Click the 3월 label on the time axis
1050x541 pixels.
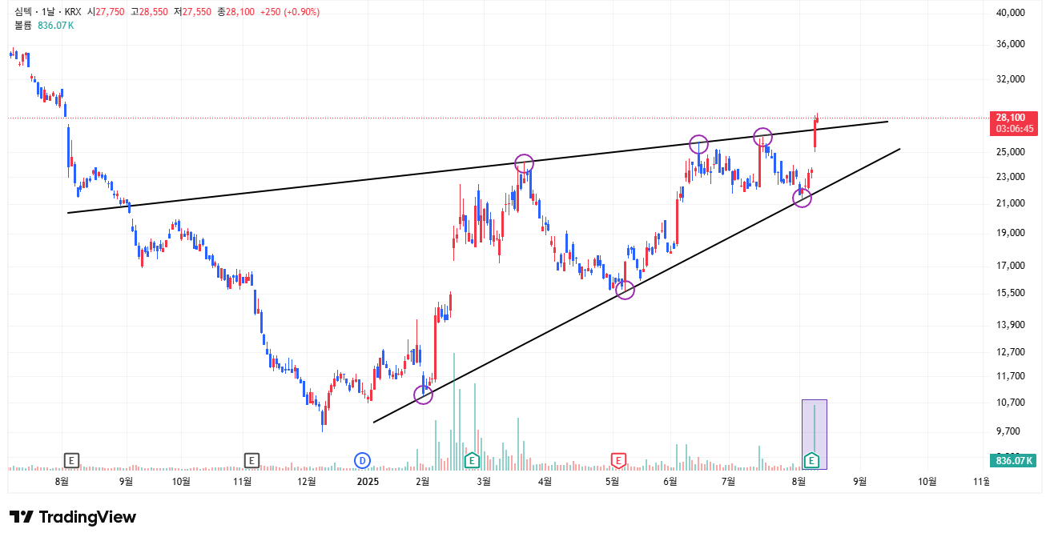[x=483, y=481]
